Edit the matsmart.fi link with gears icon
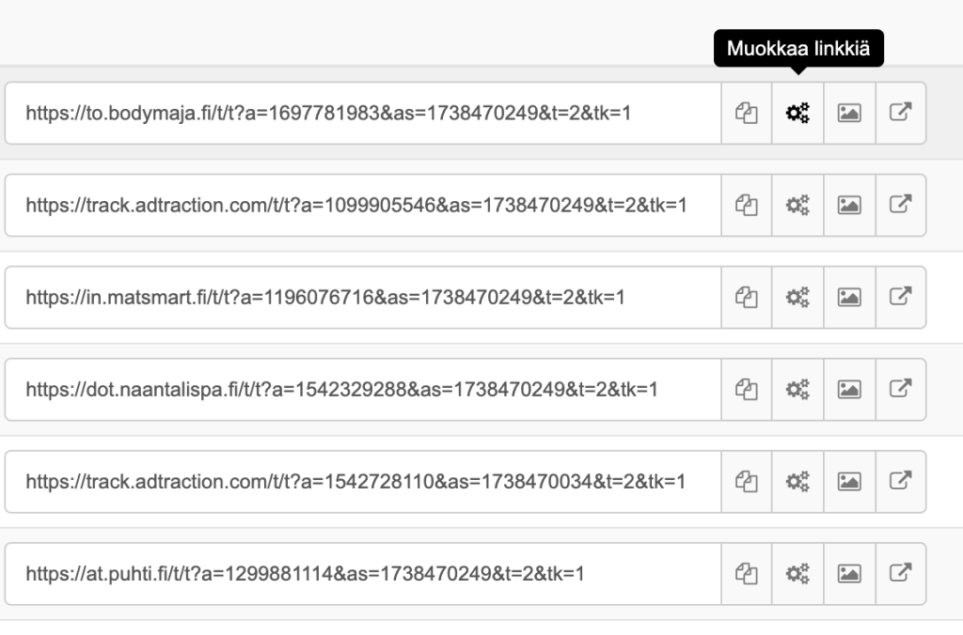The width and height of the screenshot is (963, 635). click(798, 298)
